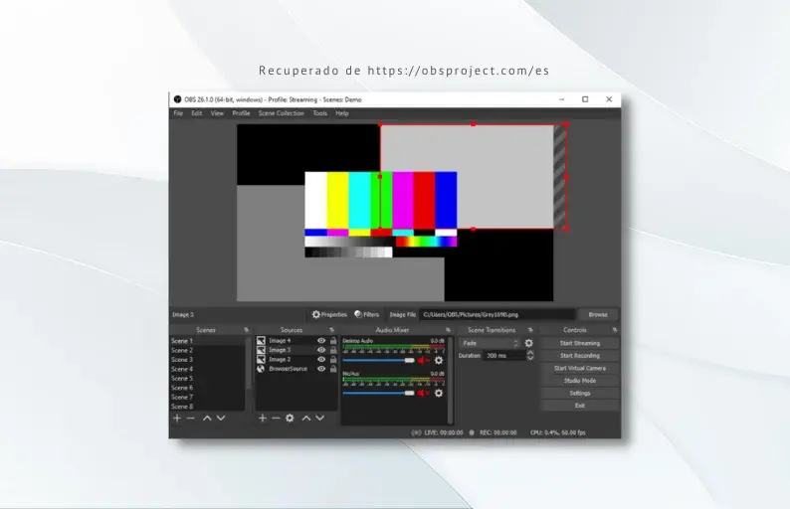This screenshot has height=509, width=790.
Task: Increase transition duration with up arrow
Action: pos(530,353)
